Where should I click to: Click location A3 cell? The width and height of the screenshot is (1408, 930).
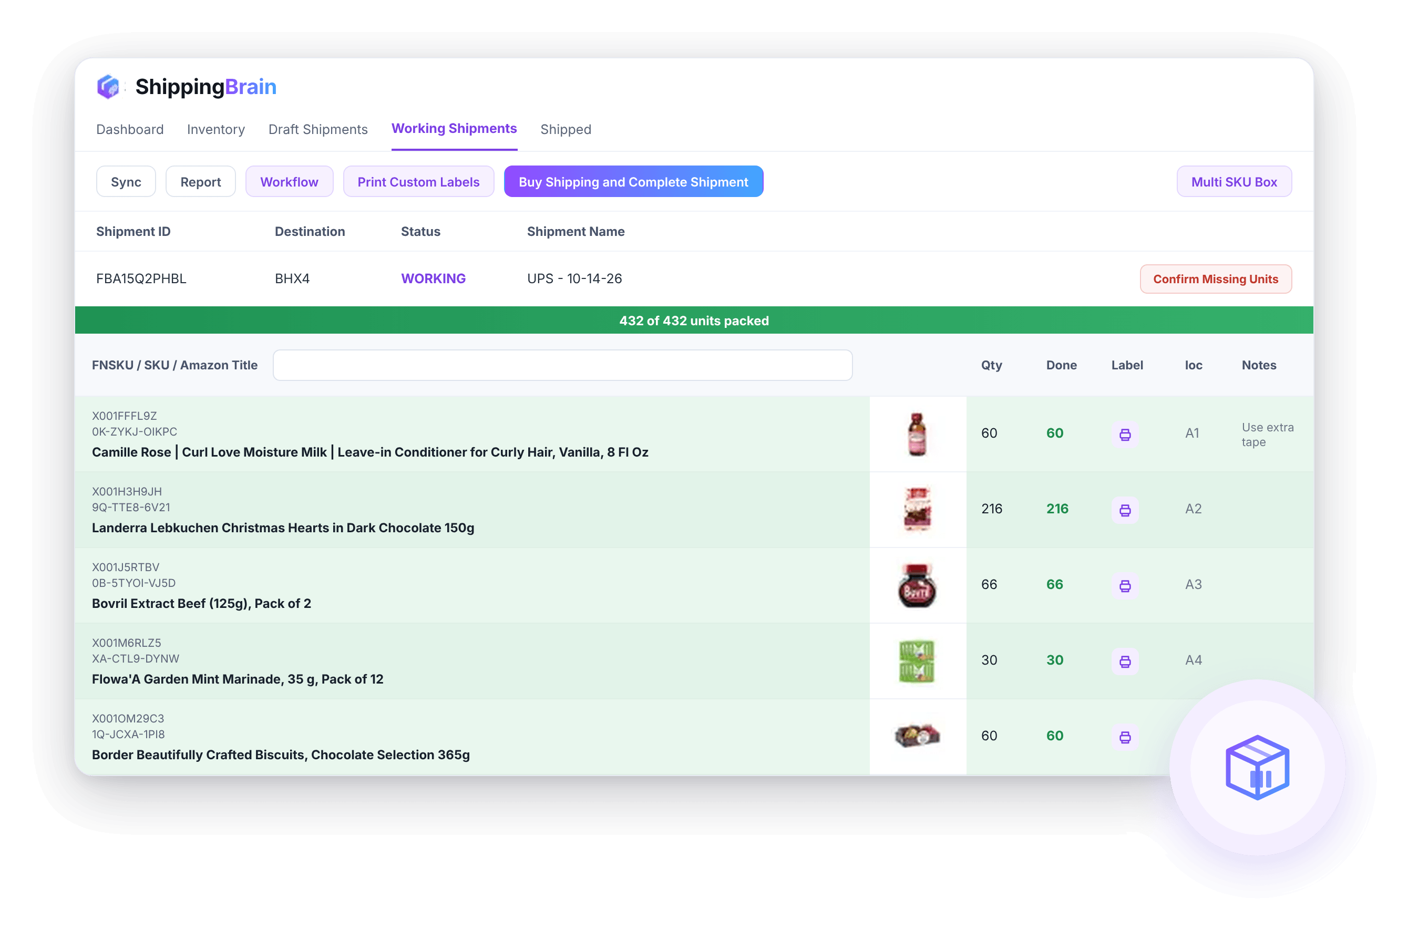(1193, 585)
